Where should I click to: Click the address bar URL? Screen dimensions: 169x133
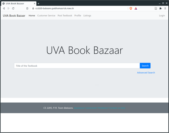coord(55,8)
